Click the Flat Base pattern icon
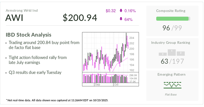The image size is (204, 107). pos(172,85)
